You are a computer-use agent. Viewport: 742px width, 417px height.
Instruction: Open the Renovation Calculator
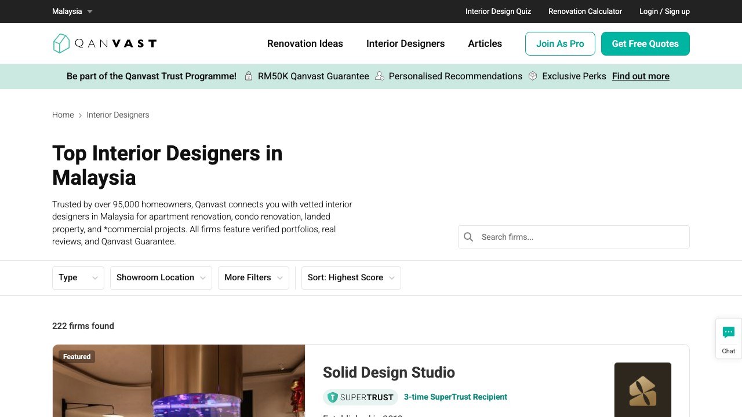click(x=585, y=12)
